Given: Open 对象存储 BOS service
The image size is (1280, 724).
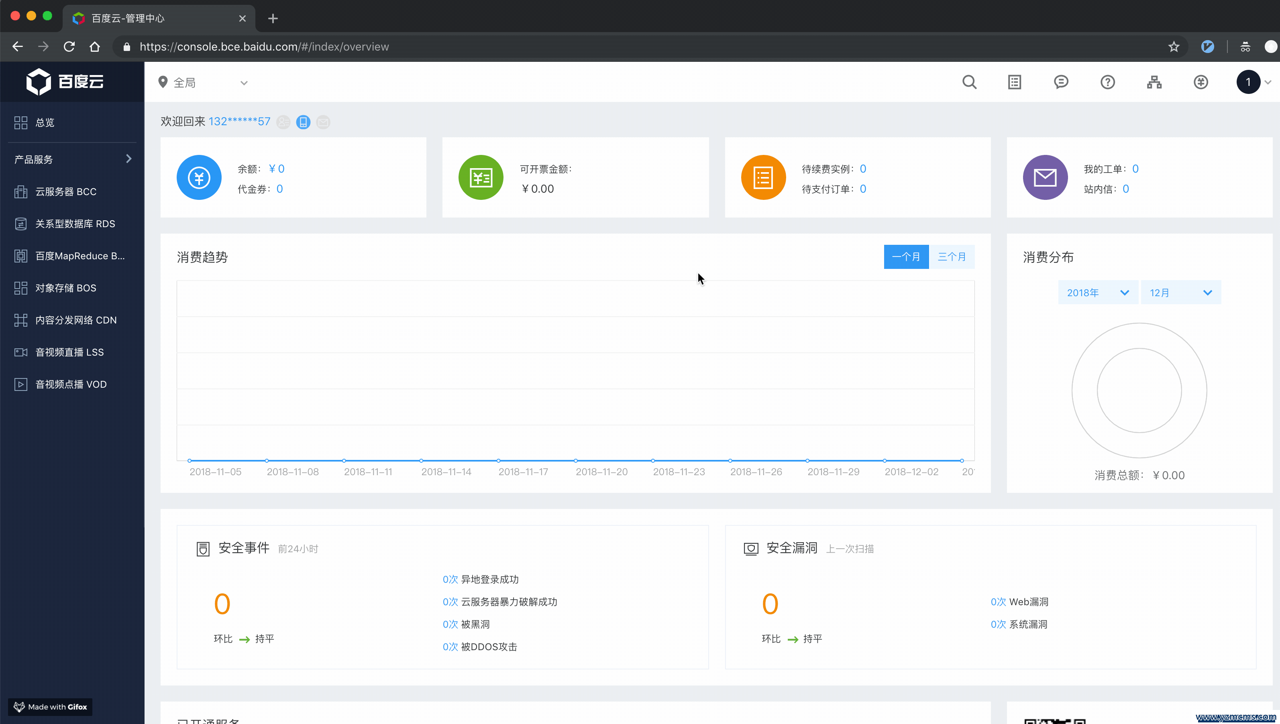Looking at the screenshot, I should pos(66,287).
